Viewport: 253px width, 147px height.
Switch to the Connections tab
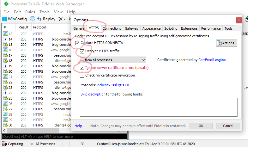pos(112,28)
